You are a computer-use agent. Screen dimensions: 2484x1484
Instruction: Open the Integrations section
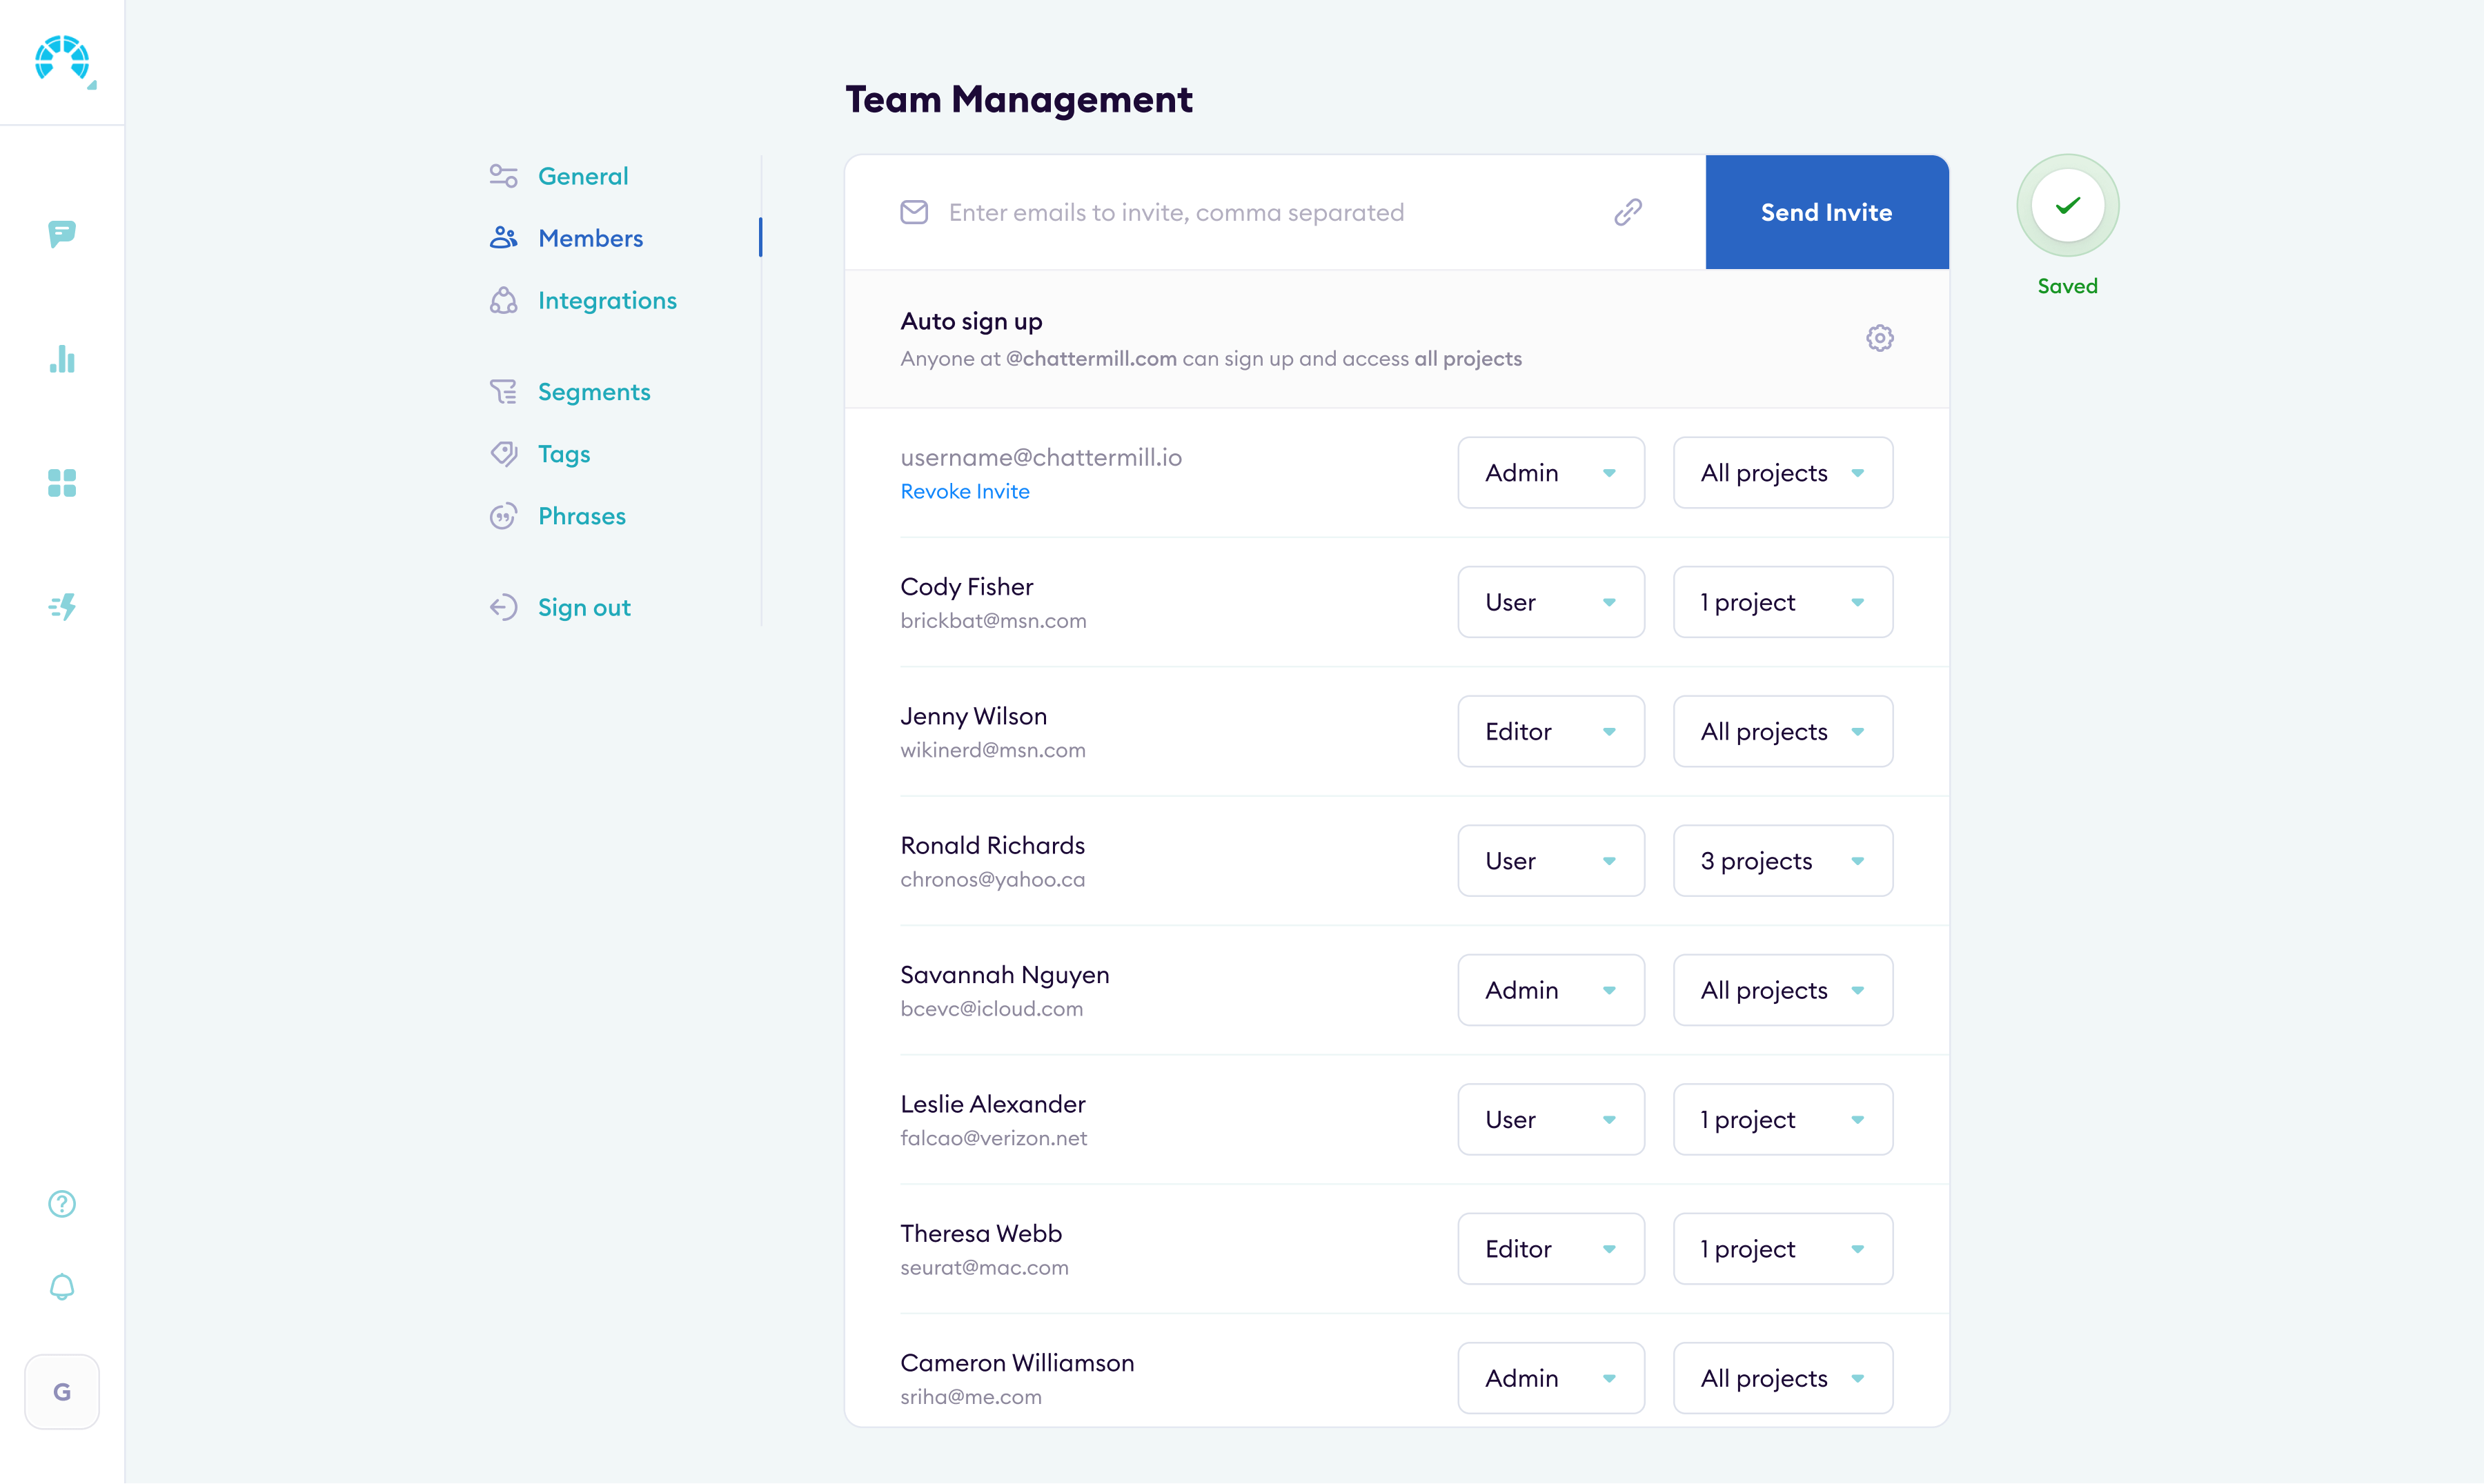coord(607,300)
